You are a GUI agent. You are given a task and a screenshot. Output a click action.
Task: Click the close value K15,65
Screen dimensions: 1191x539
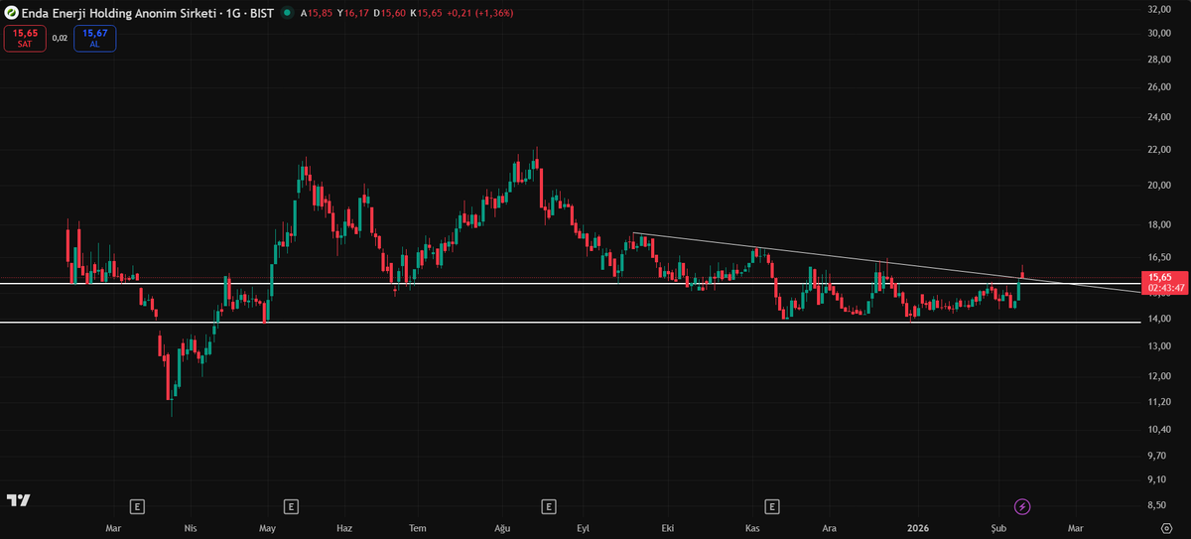426,13
